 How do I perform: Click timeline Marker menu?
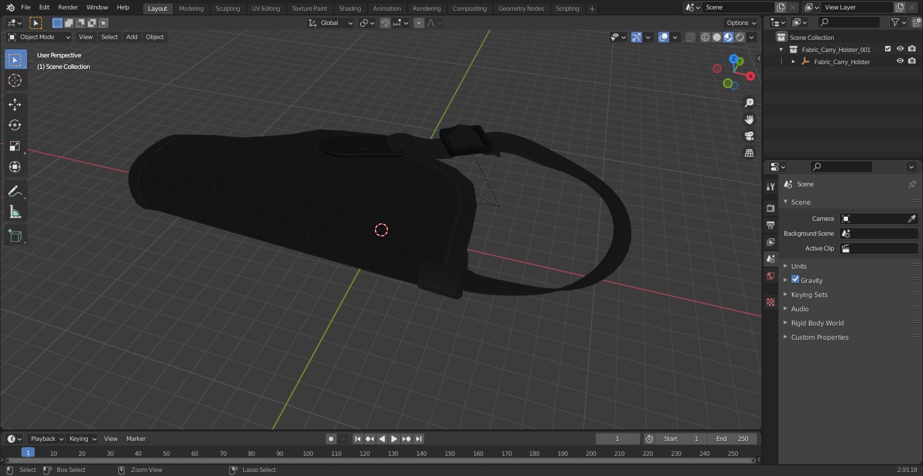136,439
